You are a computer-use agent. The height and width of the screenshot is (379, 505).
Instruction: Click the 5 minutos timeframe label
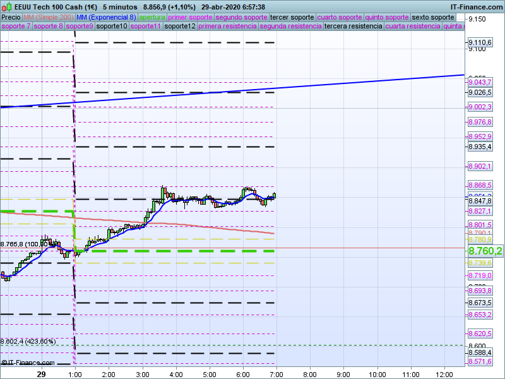pos(121,6)
